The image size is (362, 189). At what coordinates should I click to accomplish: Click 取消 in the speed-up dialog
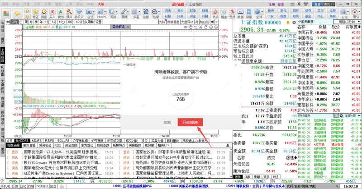coord(167,123)
